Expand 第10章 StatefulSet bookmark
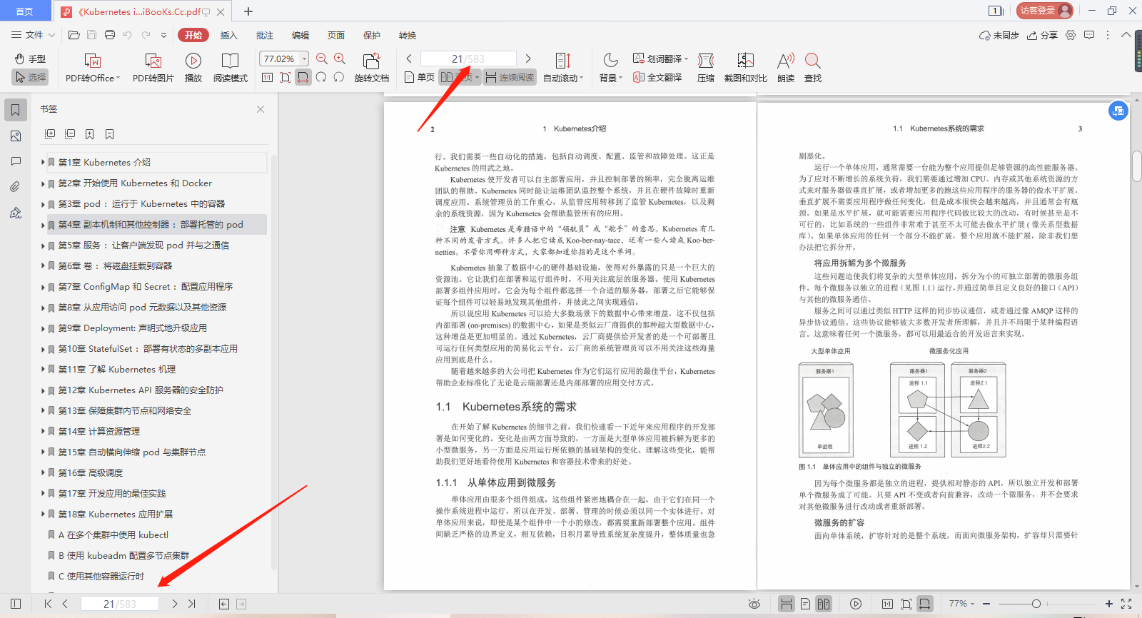Screen dimensions: 1142x618 (43, 349)
